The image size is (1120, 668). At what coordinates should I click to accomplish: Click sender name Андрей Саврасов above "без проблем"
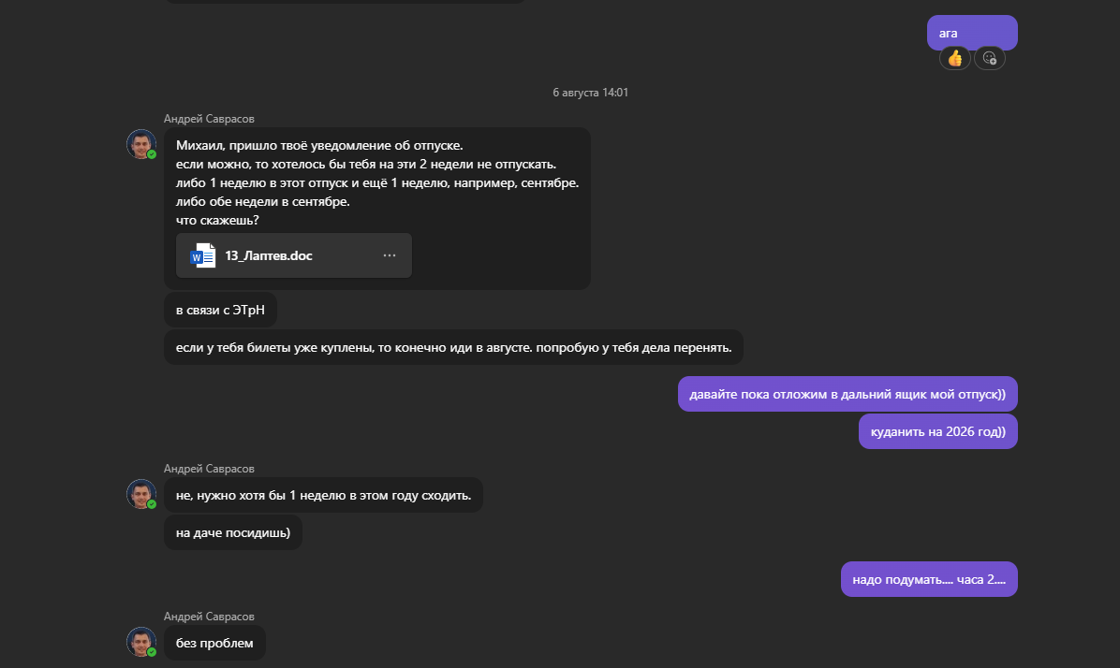[x=209, y=617]
